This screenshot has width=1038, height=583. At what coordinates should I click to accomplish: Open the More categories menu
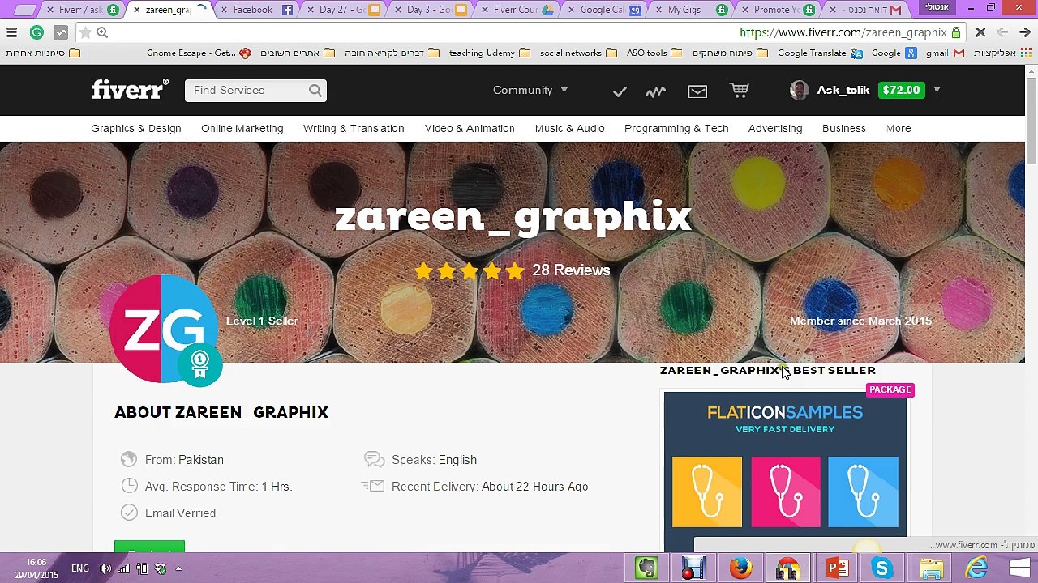pos(899,128)
